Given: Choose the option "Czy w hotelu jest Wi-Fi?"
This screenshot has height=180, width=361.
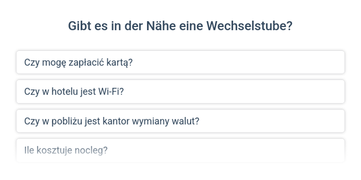Looking at the screenshot, I should (180, 91).
